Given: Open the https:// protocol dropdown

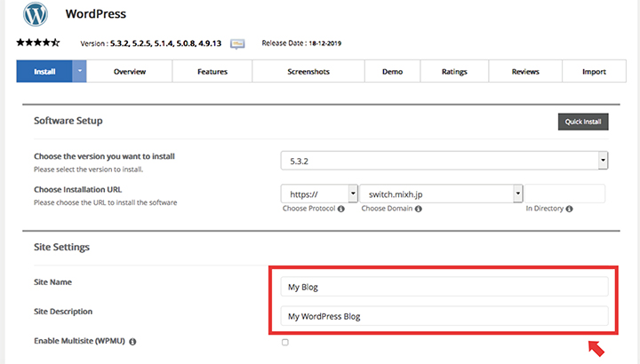Looking at the screenshot, I should click(319, 194).
